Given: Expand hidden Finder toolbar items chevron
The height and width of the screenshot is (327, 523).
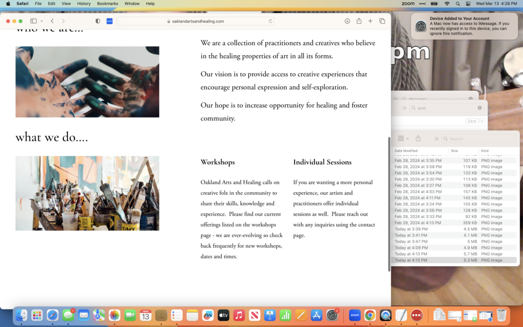Looking at the screenshot, I should [436, 138].
